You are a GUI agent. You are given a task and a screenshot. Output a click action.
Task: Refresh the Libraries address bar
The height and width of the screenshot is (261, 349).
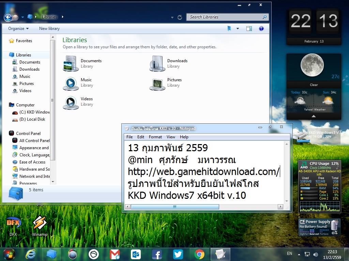point(180,17)
